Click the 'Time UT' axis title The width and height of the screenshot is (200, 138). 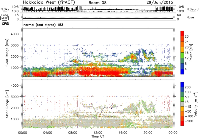click(98, 137)
